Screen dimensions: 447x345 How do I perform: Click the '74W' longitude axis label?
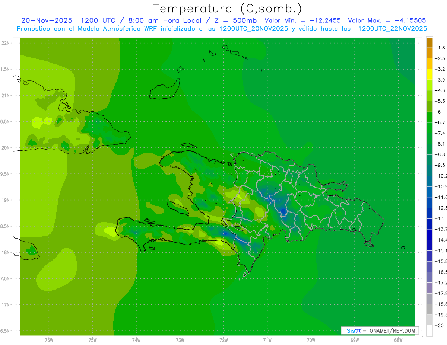click(136, 340)
